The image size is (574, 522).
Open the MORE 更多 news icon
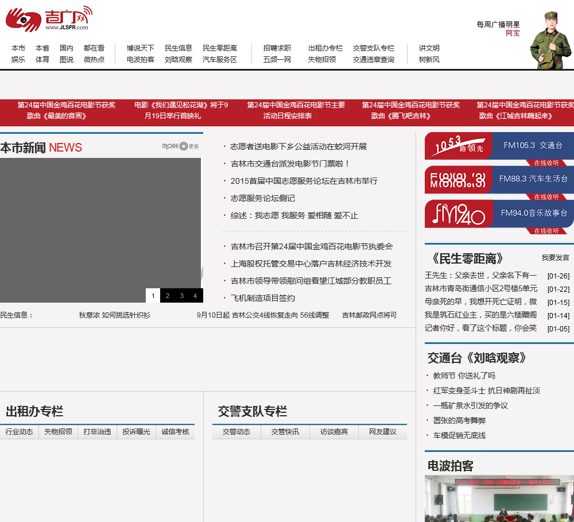pyautogui.click(x=180, y=146)
